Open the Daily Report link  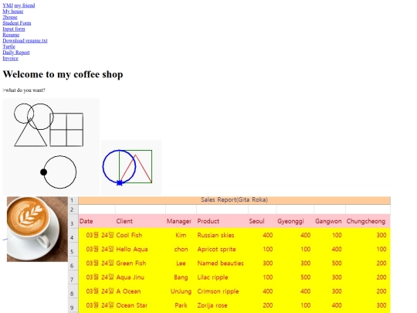click(16, 53)
